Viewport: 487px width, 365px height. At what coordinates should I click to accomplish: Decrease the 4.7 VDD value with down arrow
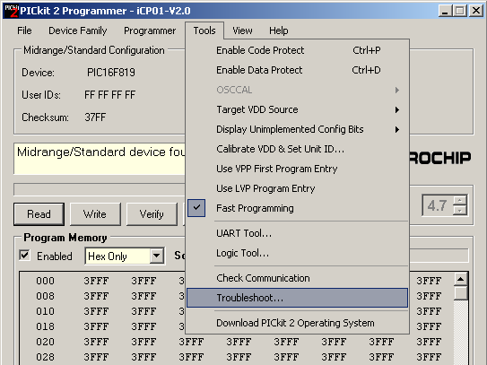tap(460, 211)
